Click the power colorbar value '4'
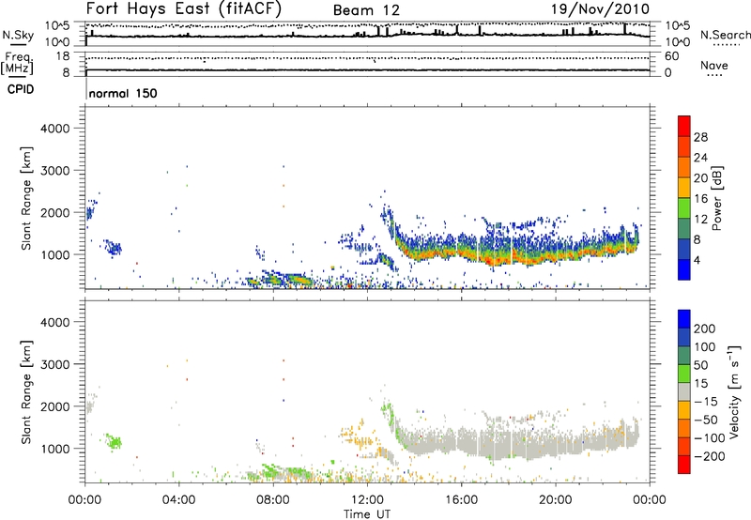Screen dimensions: 751x520 click(x=697, y=260)
